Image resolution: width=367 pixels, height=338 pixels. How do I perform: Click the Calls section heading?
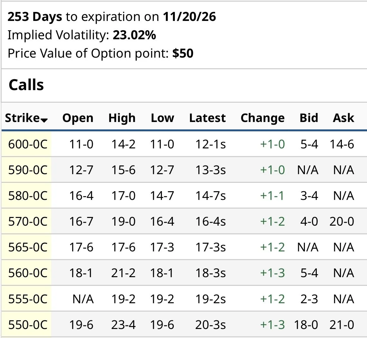coord(26,85)
